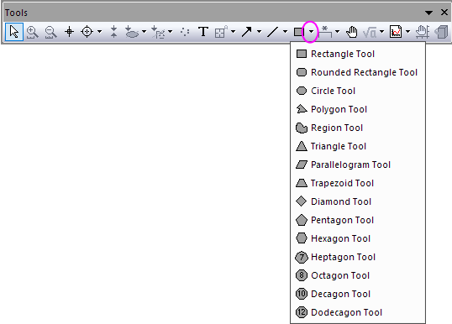Select the Mask Points tool icon
The image size is (452, 324).
click(x=158, y=32)
